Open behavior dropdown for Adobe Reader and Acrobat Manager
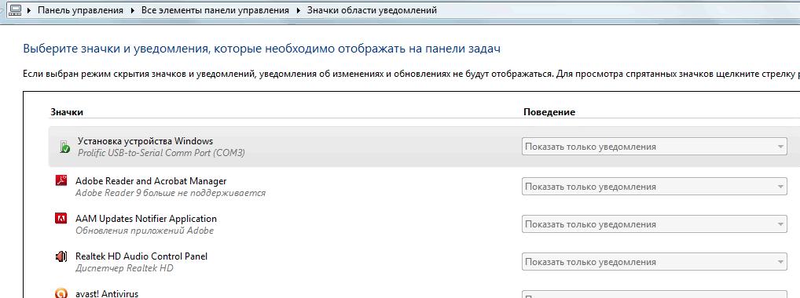Image resolution: width=800 pixels, height=298 pixels. [x=655, y=187]
